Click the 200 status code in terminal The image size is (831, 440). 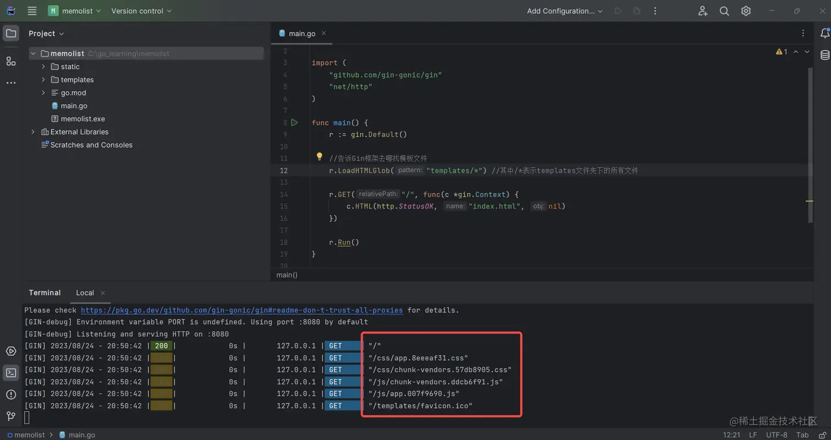(x=162, y=346)
